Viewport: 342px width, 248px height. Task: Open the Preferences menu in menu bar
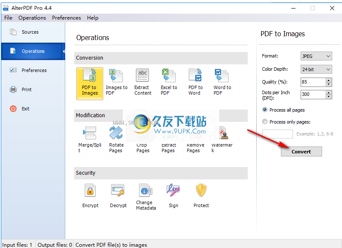(66, 18)
